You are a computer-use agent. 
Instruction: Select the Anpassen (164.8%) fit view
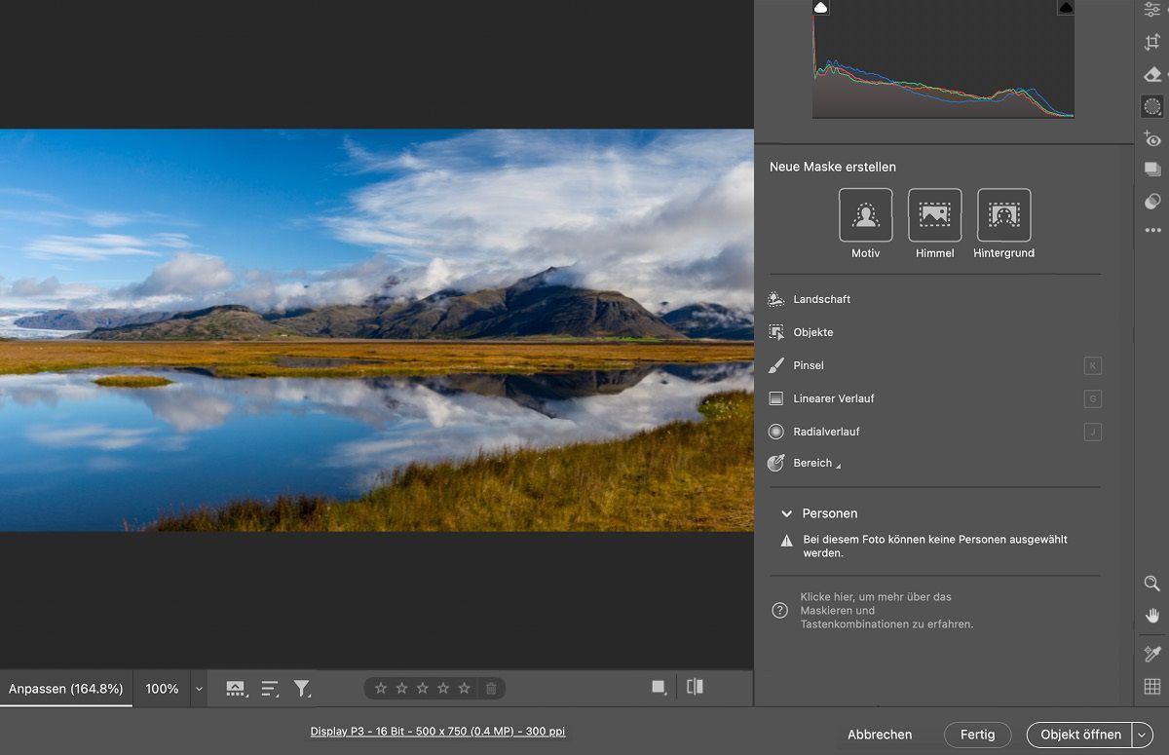pyautogui.click(x=66, y=689)
